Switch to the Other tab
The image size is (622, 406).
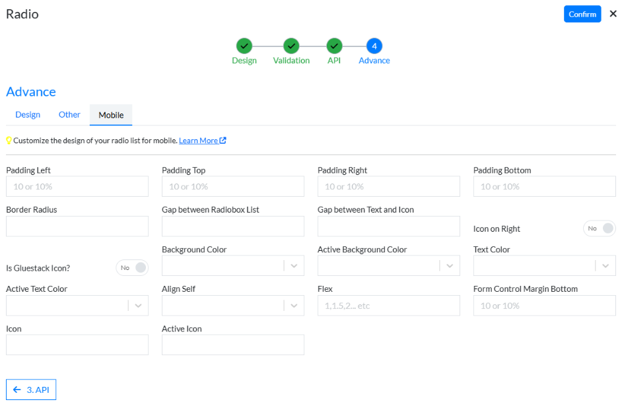click(x=69, y=115)
